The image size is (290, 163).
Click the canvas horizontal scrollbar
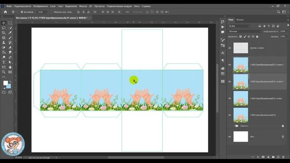pyautogui.click(x=136, y=158)
